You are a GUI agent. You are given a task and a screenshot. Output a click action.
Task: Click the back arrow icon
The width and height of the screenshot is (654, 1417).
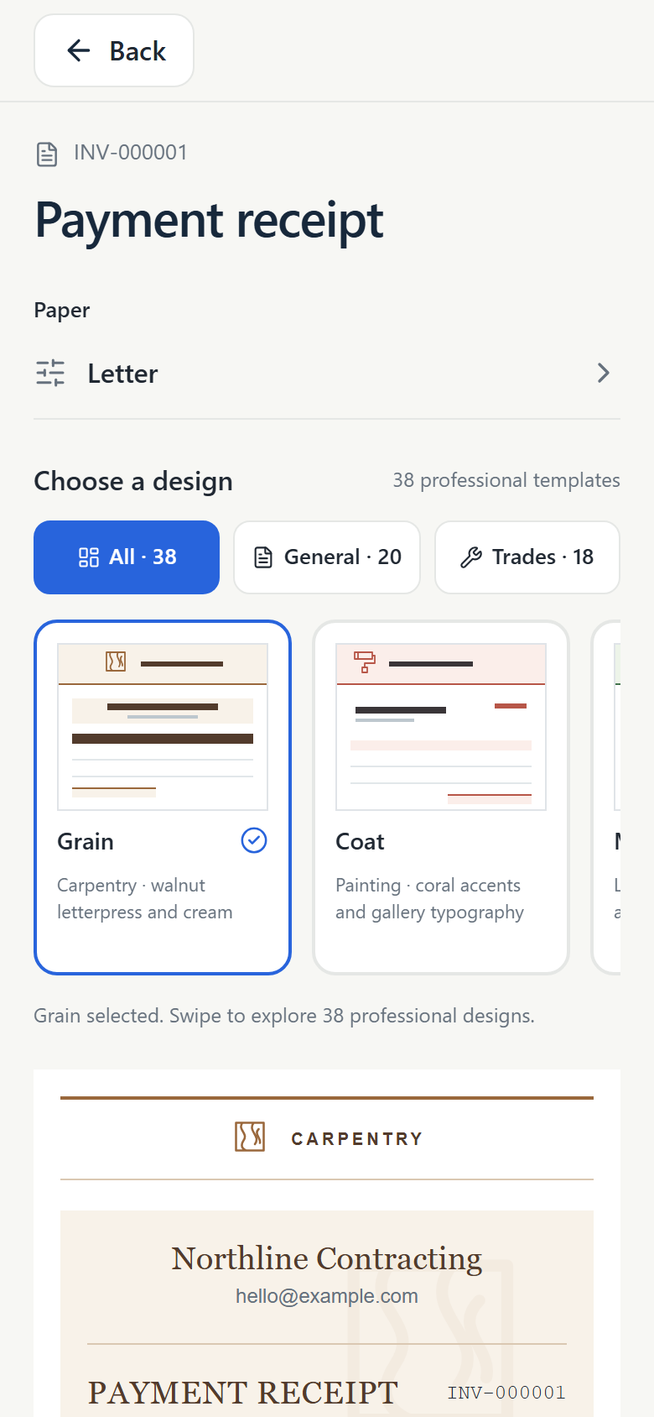pyautogui.click(x=79, y=50)
